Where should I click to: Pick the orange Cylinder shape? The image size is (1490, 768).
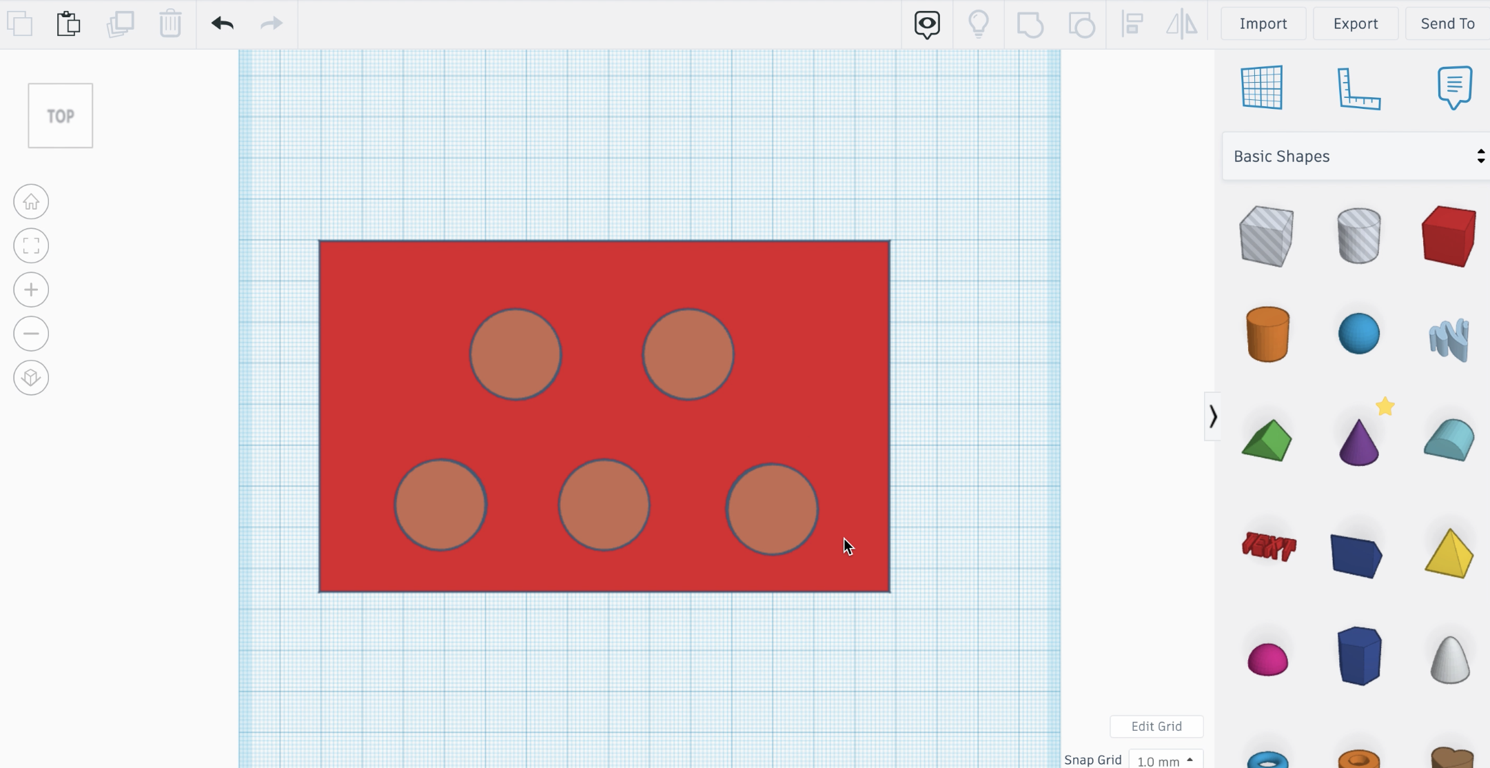pos(1267,334)
